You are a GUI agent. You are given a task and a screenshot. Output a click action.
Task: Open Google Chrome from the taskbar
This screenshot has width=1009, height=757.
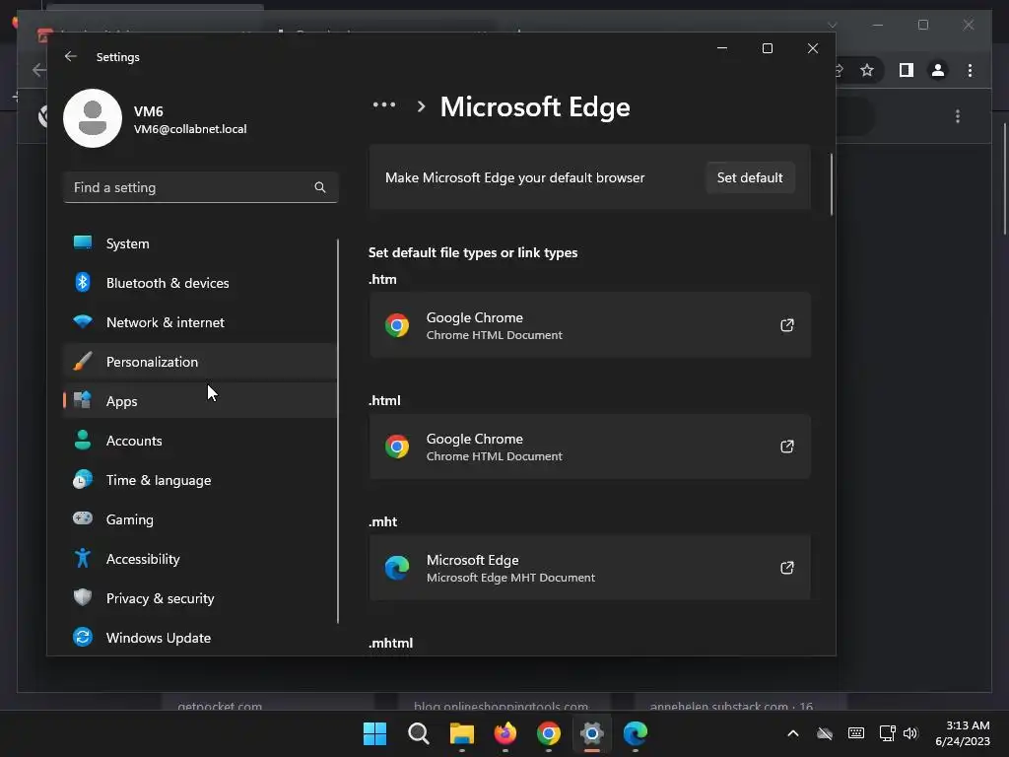[548, 733]
